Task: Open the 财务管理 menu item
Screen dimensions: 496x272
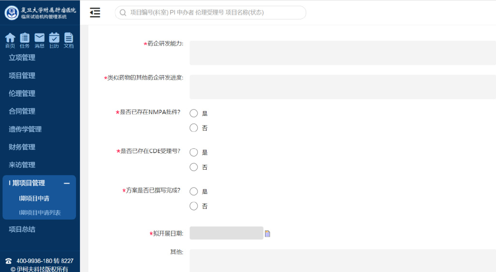Action: (x=22, y=147)
